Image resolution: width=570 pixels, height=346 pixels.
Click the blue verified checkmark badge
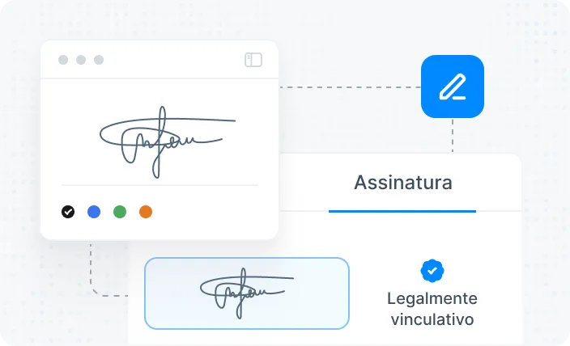432,271
